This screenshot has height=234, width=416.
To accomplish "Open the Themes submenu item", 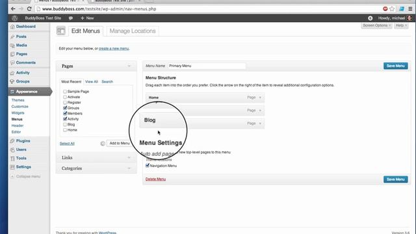I will (18, 100).
